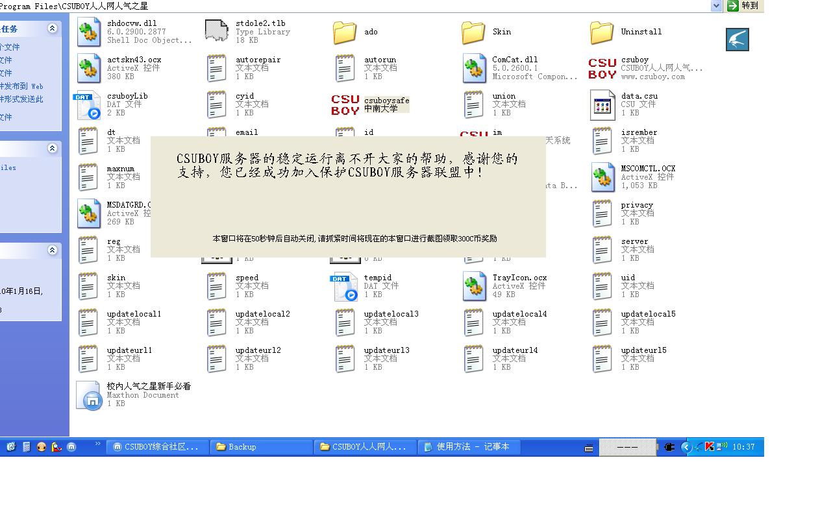The width and height of the screenshot is (831, 519).
Task: Switch to CSUBOY综合社区 taskbar window
Action: 158,447
